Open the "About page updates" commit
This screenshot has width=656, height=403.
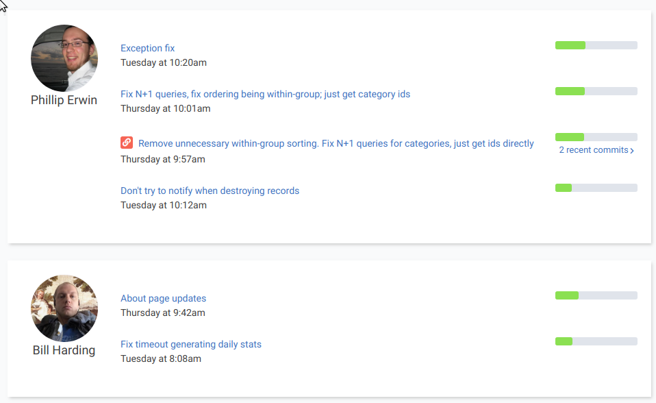(163, 298)
